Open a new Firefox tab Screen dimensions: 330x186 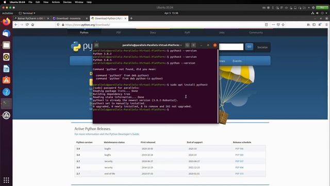click(x=131, y=19)
